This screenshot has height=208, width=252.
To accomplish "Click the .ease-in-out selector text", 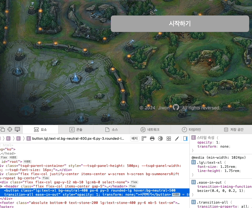I will click(x=209, y=182).
